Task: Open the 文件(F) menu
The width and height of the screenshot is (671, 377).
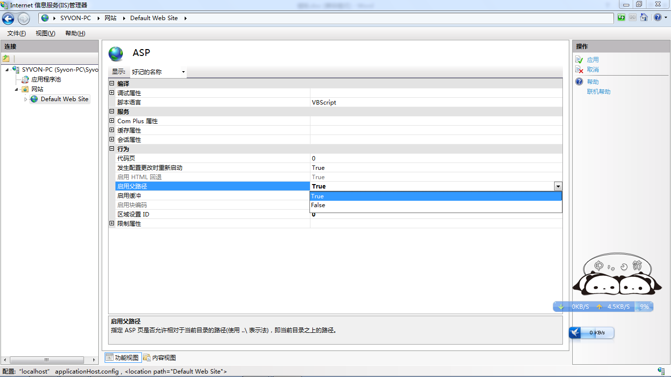Action: coord(16,33)
